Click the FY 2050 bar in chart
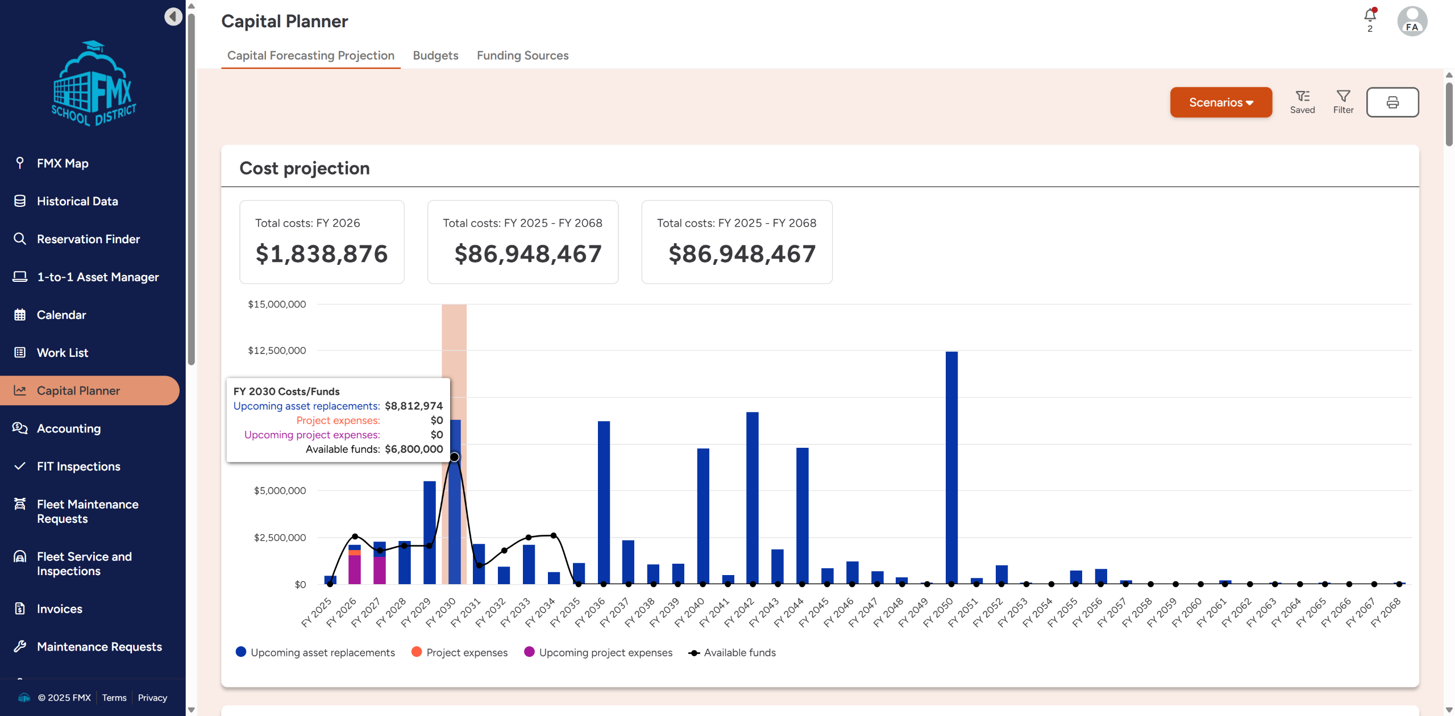This screenshot has height=716, width=1455. pyautogui.click(x=951, y=467)
